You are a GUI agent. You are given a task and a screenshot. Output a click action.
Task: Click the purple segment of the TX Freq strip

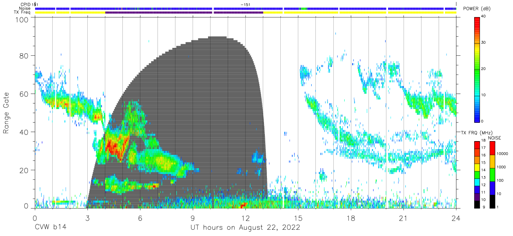184,12
